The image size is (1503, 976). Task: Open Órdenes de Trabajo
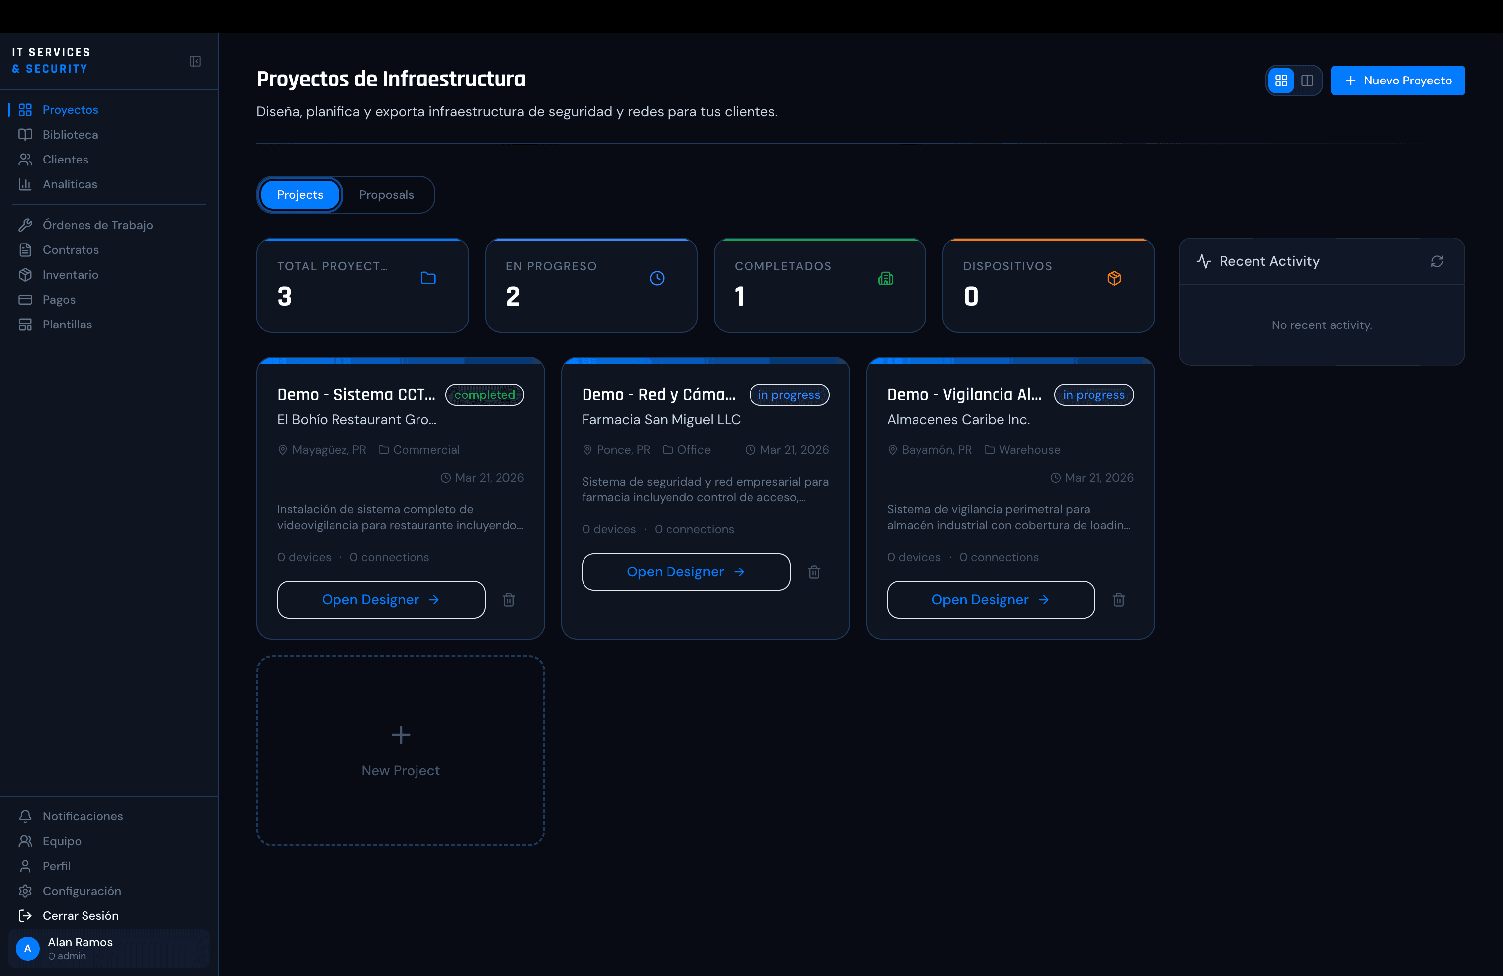pos(97,225)
